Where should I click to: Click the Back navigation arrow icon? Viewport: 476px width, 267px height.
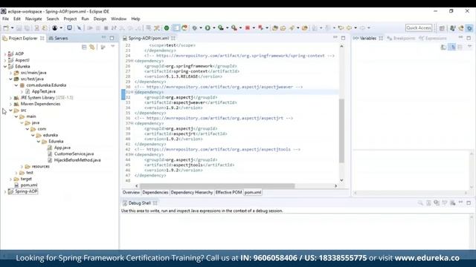[349, 28]
